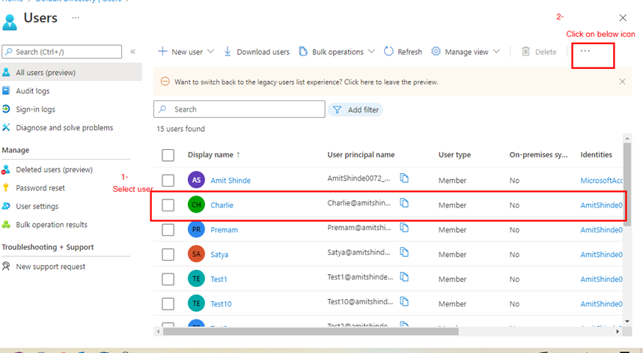Copy Satya's user principal name
Screen dimensions: 643x353
coord(404,252)
